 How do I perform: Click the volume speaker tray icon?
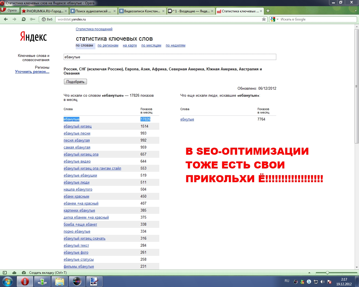click(323, 282)
